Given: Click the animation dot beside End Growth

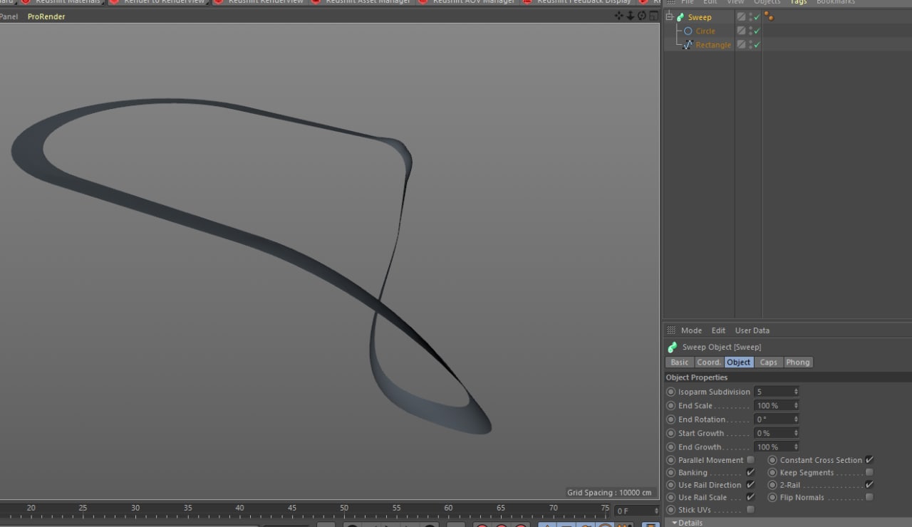Looking at the screenshot, I should point(670,447).
